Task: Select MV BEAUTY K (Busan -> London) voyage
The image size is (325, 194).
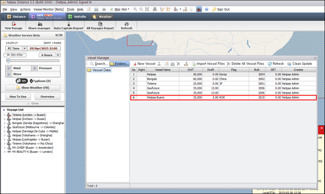Action: 32,152
